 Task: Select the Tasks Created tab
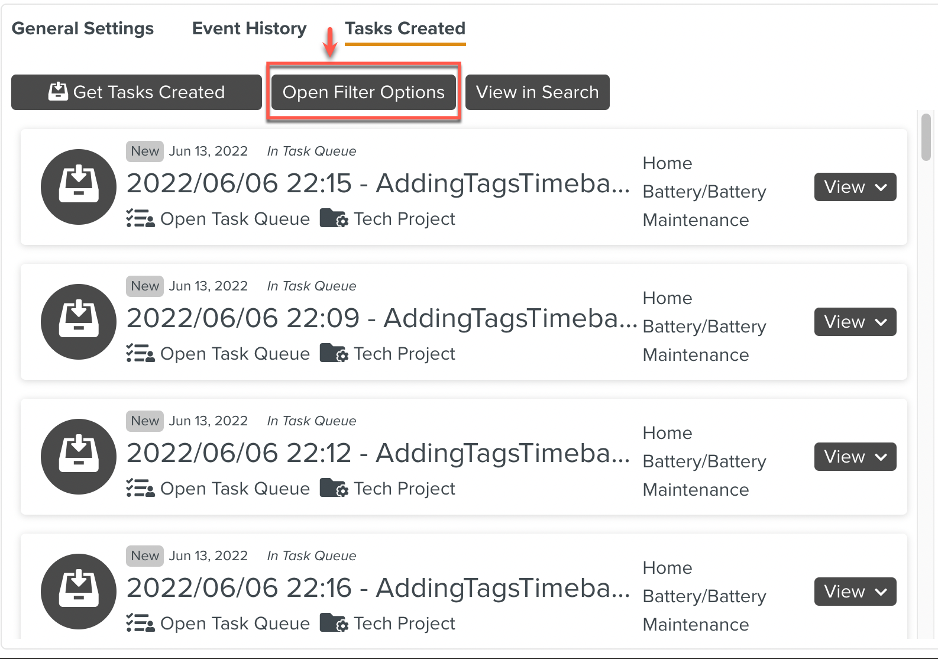tap(405, 28)
